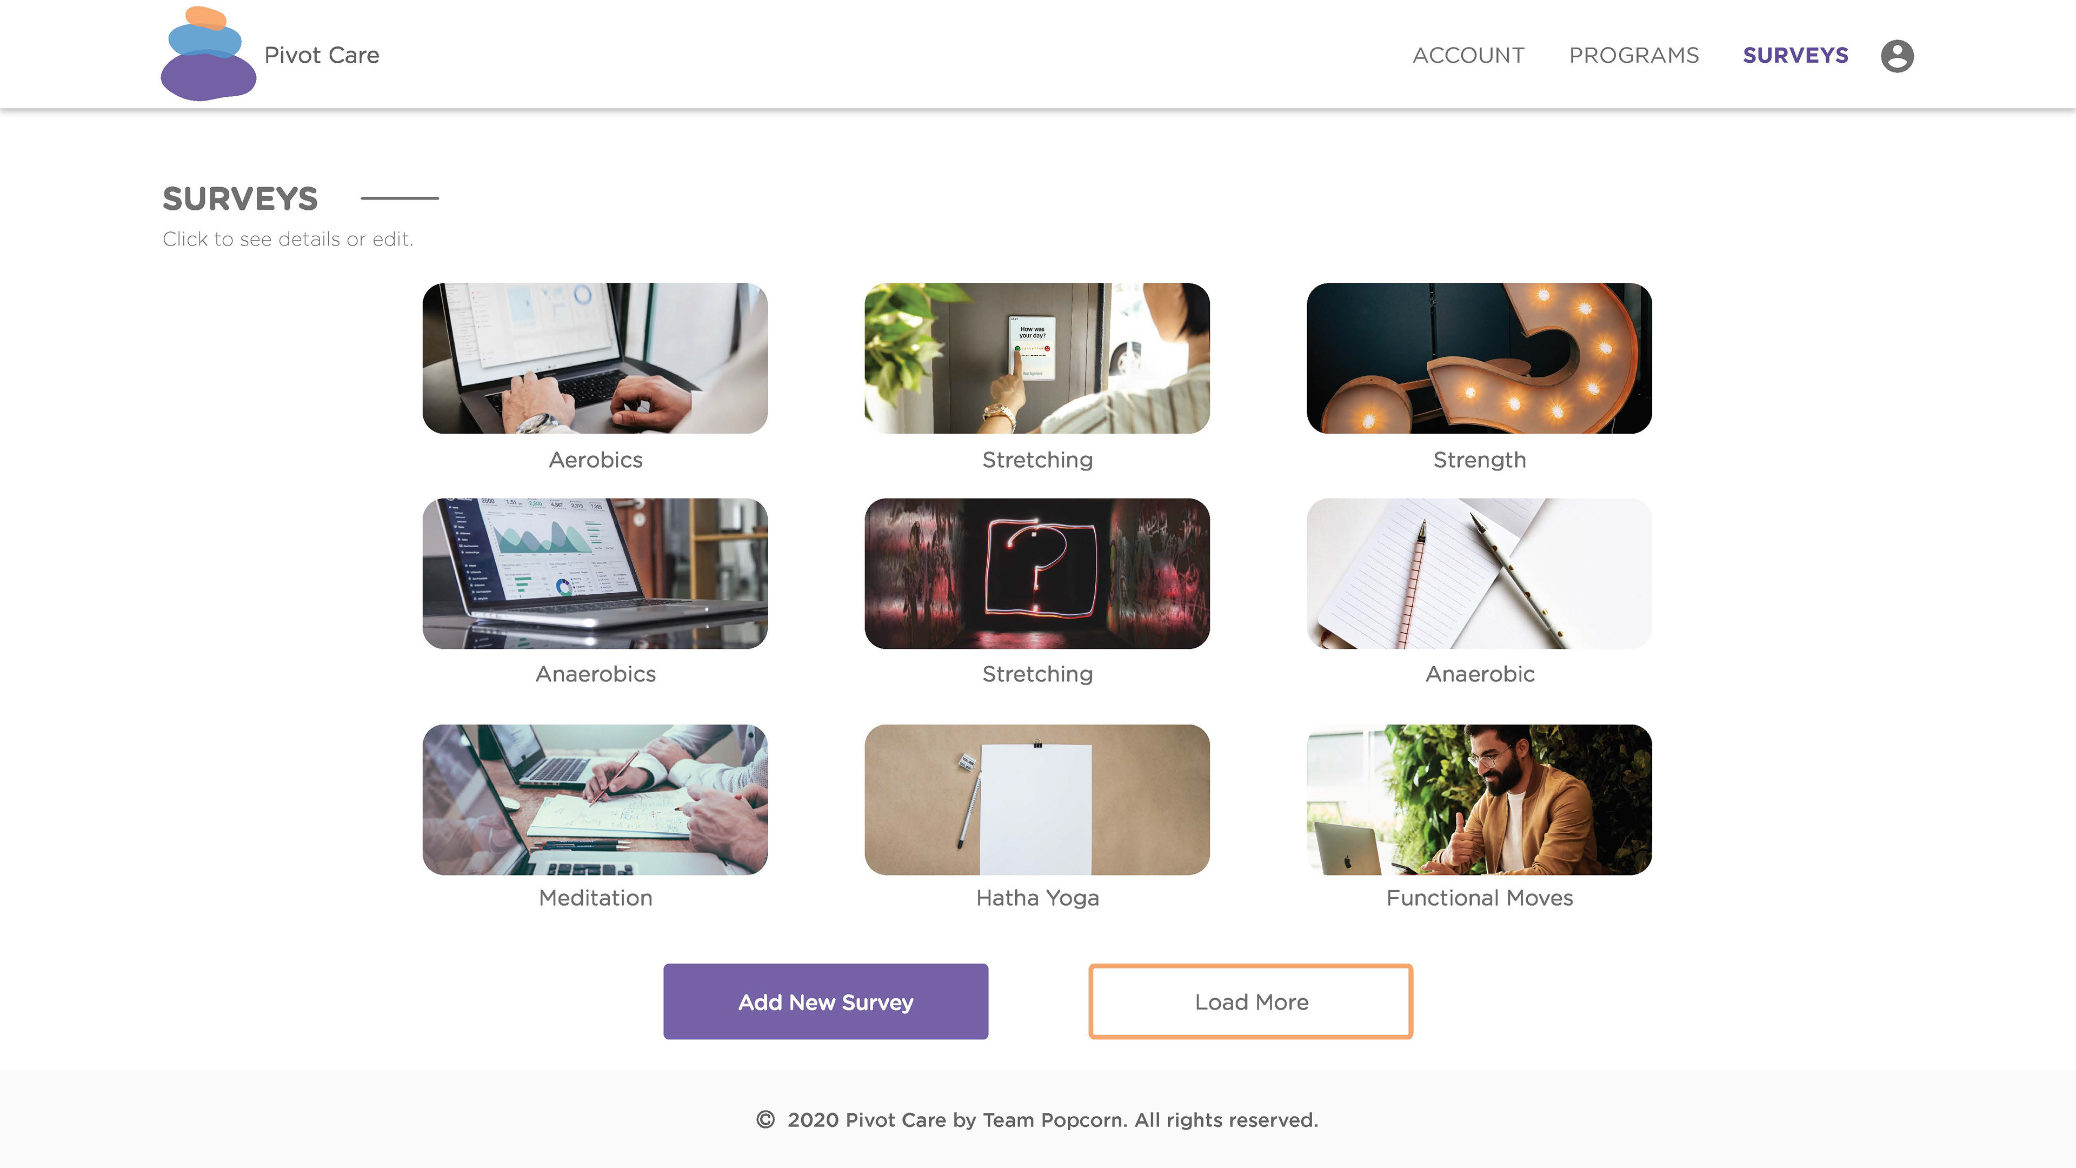Click the Functional Moves survey label
This screenshot has height=1168, width=2076.
(1479, 898)
